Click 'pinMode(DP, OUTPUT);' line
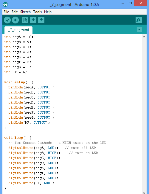The width and height of the screenshot is (149, 194). [29, 123]
